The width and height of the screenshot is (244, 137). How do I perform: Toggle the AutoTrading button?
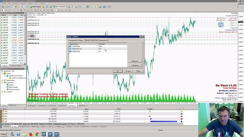tap(59, 7)
